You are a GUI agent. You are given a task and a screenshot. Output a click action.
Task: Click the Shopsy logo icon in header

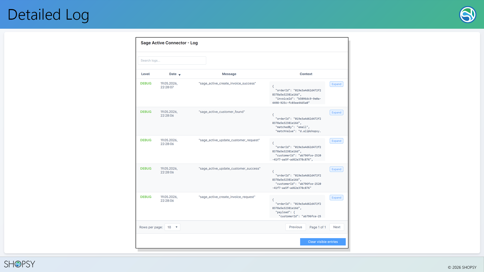point(468,15)
